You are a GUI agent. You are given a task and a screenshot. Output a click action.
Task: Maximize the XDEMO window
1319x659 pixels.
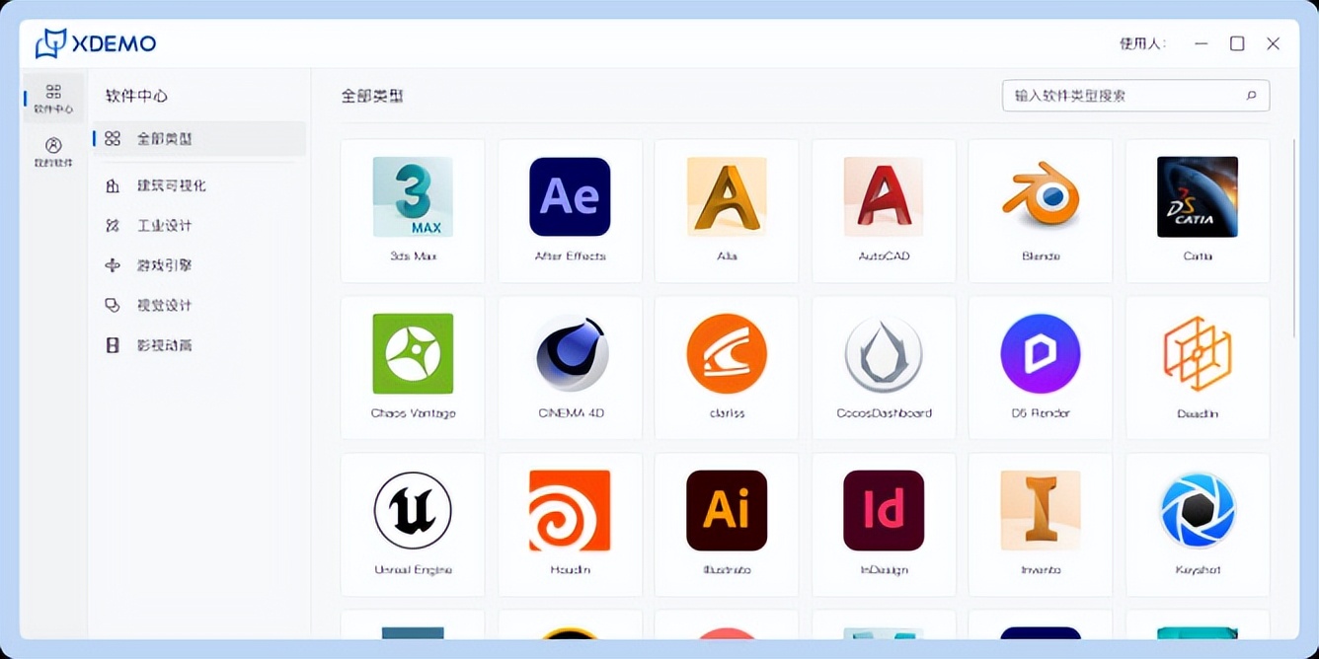pos(1237,43)
